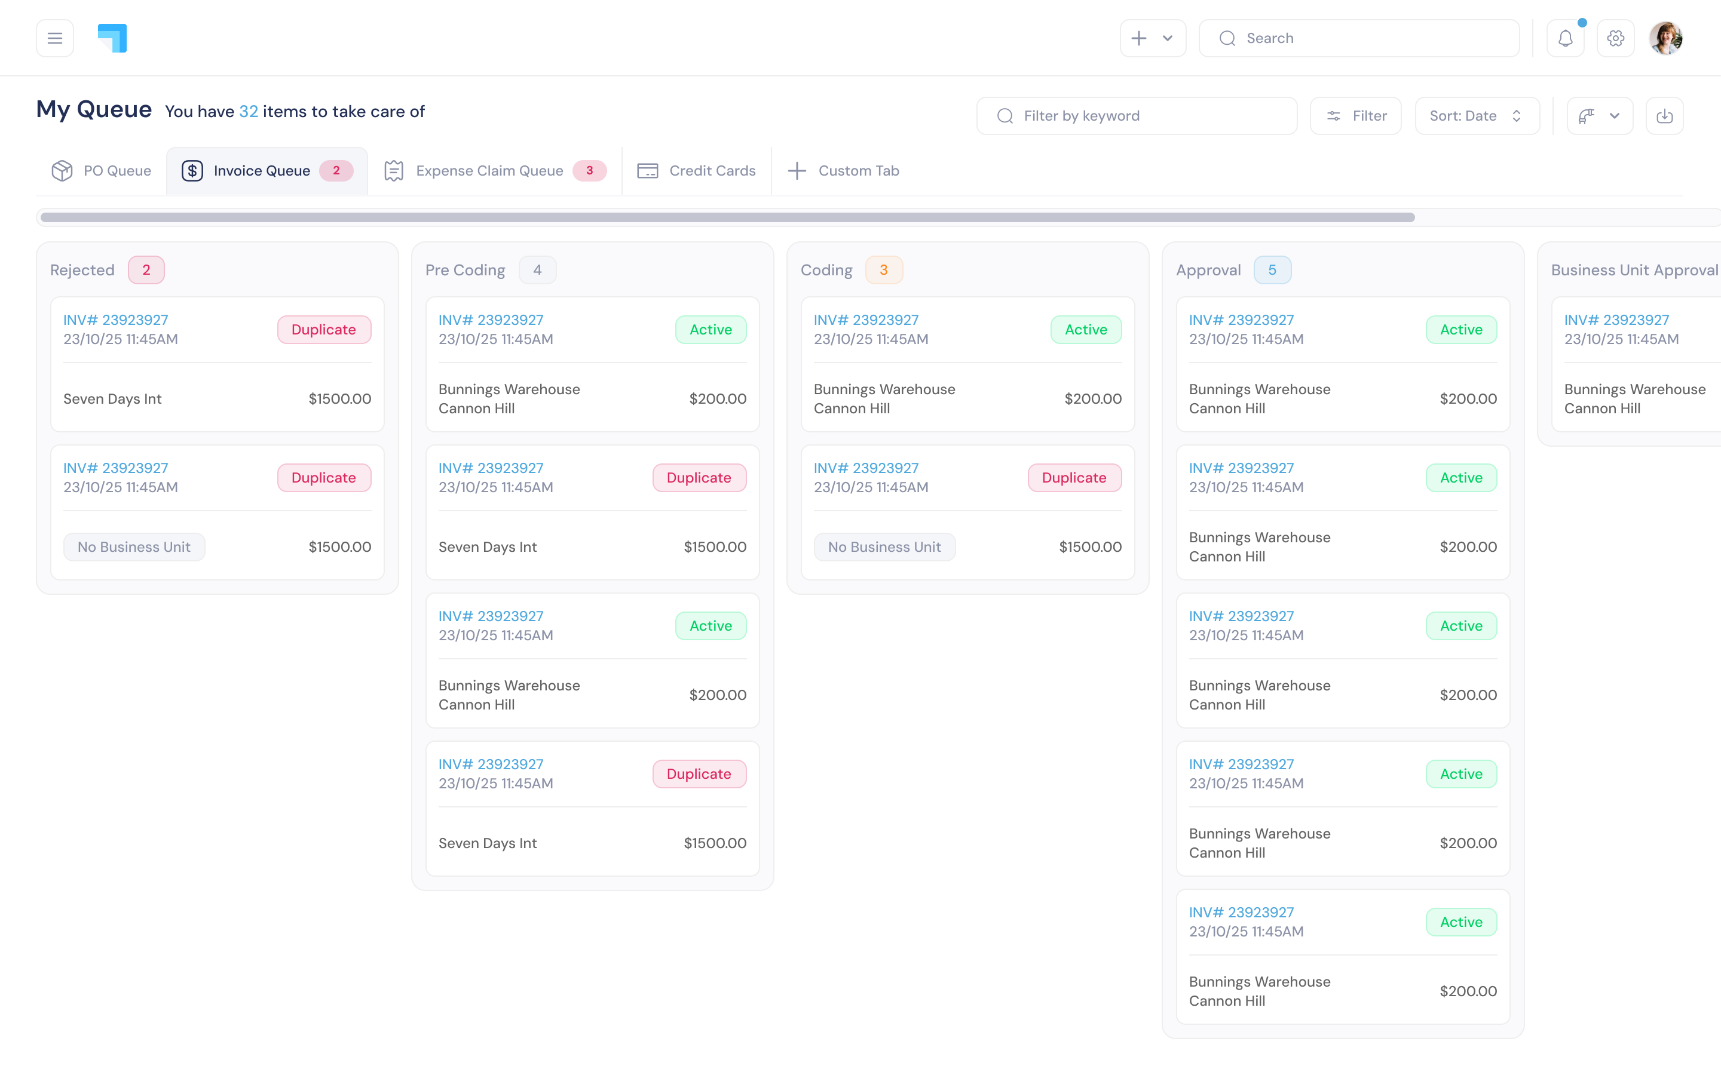Open the Expense Claim Queue tab
The width and height of the screenshot is (1721, 1075).
click(489, 171)
